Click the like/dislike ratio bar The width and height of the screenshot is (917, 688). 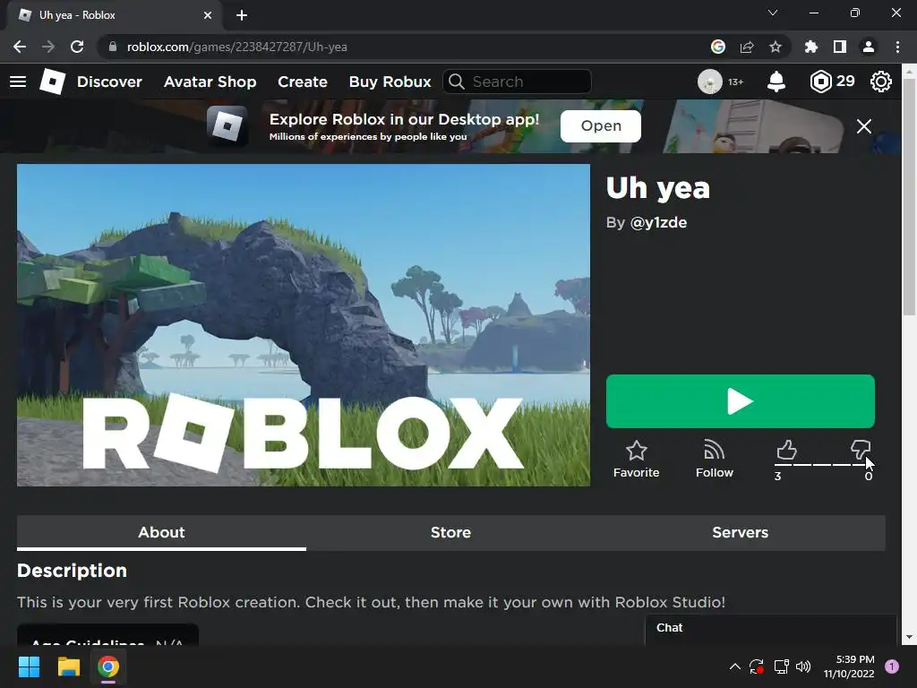824,465
